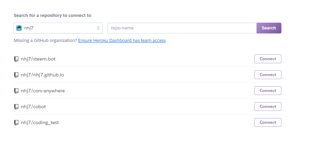Click the up-down arrows in the nhj7 selector
This screenshot has height=141, width=316.
coord(98,28)
